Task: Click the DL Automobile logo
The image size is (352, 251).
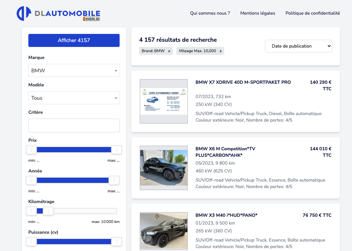Action: click(58, 13)
